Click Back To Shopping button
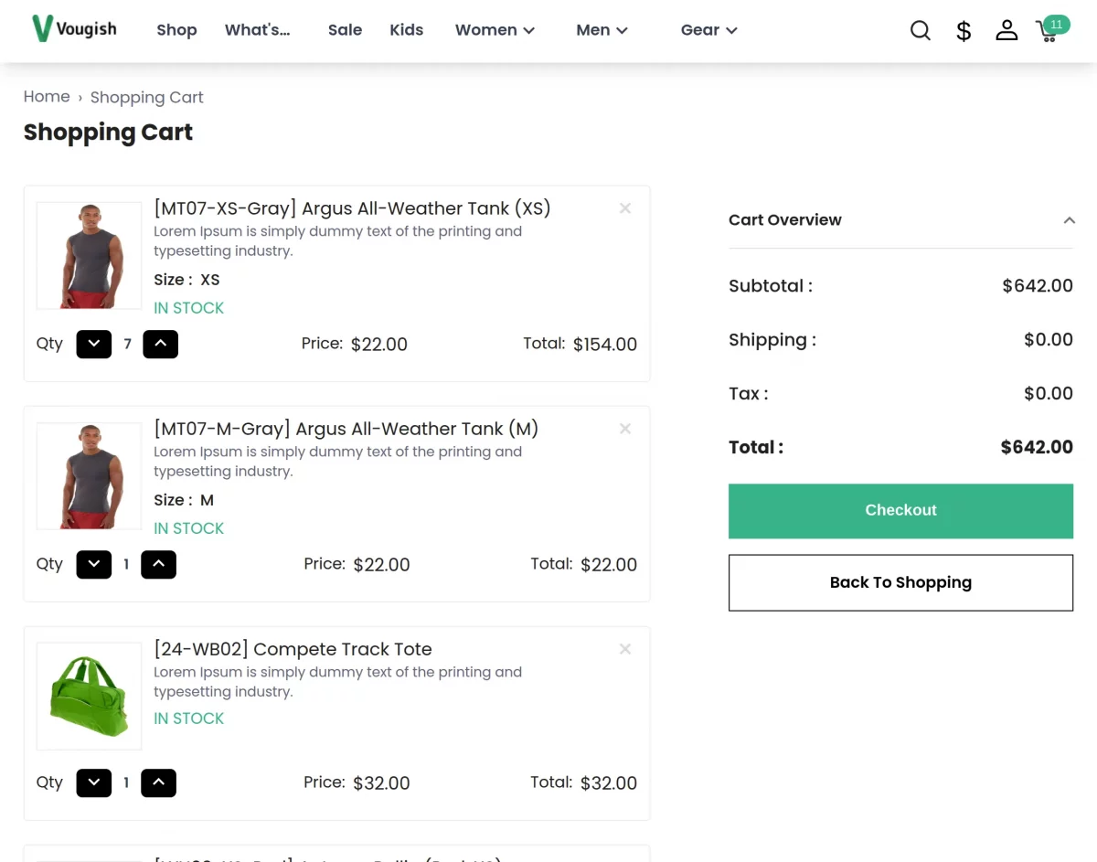This screenshot has width=1097, height=862. (900, 583)
